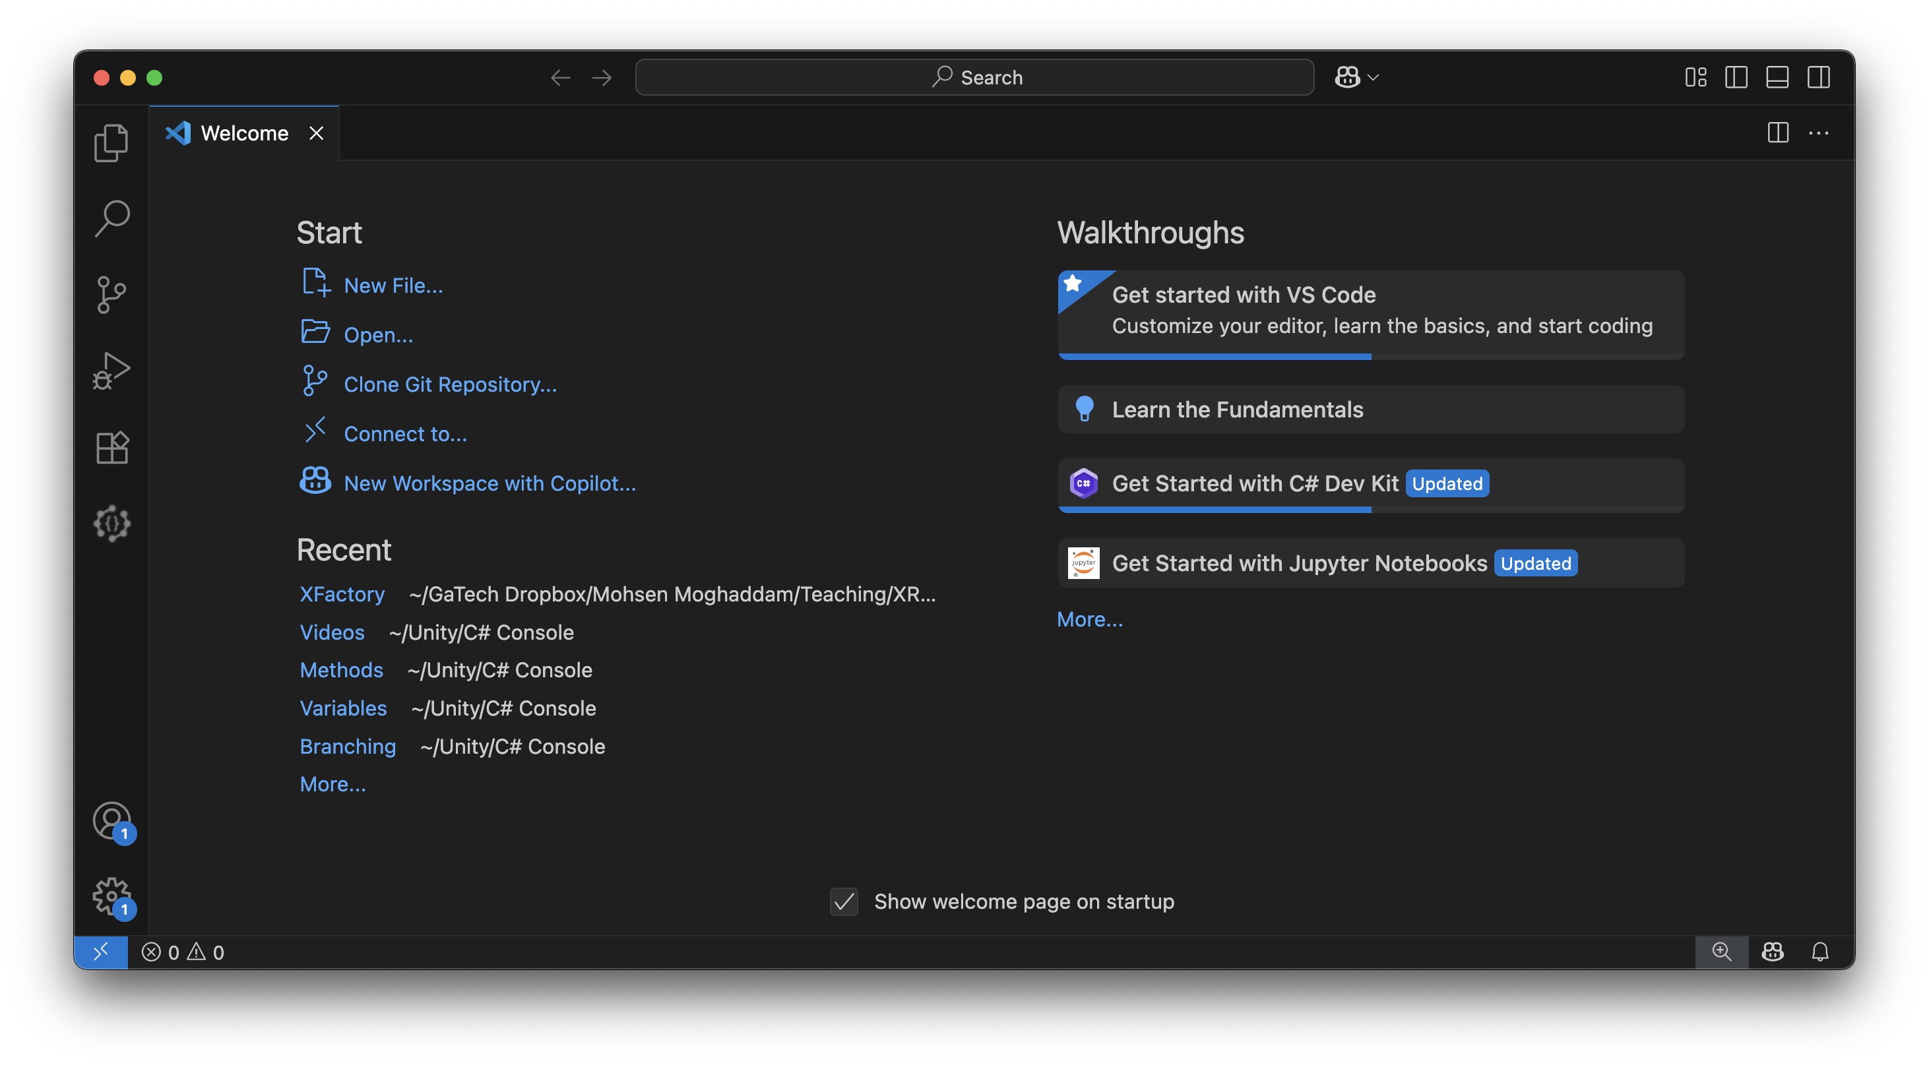Open the XFactory recent folder

tap(342, 594)
